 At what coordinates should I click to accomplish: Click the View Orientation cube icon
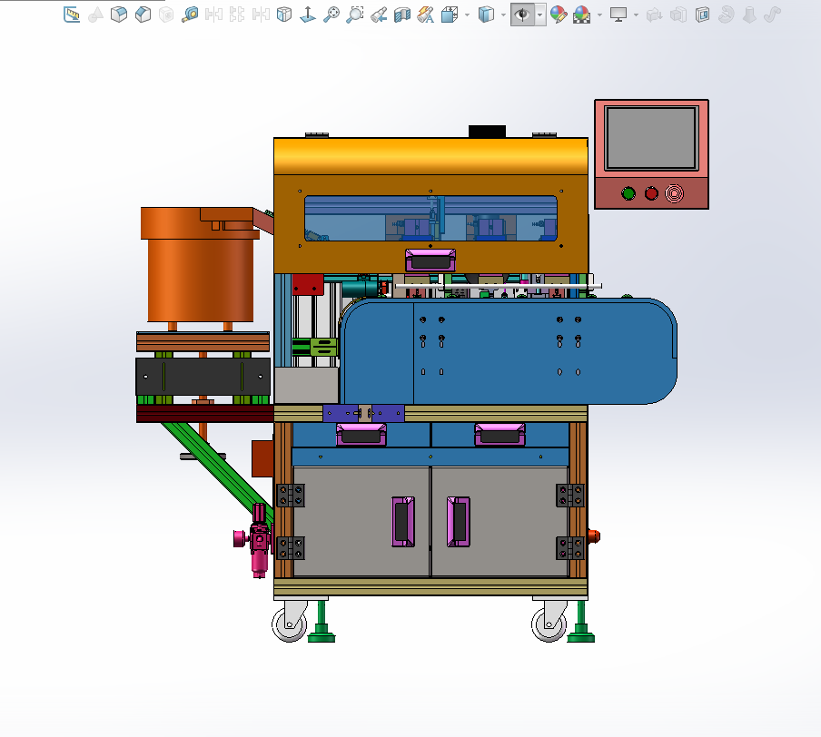[x=450, y=15]
